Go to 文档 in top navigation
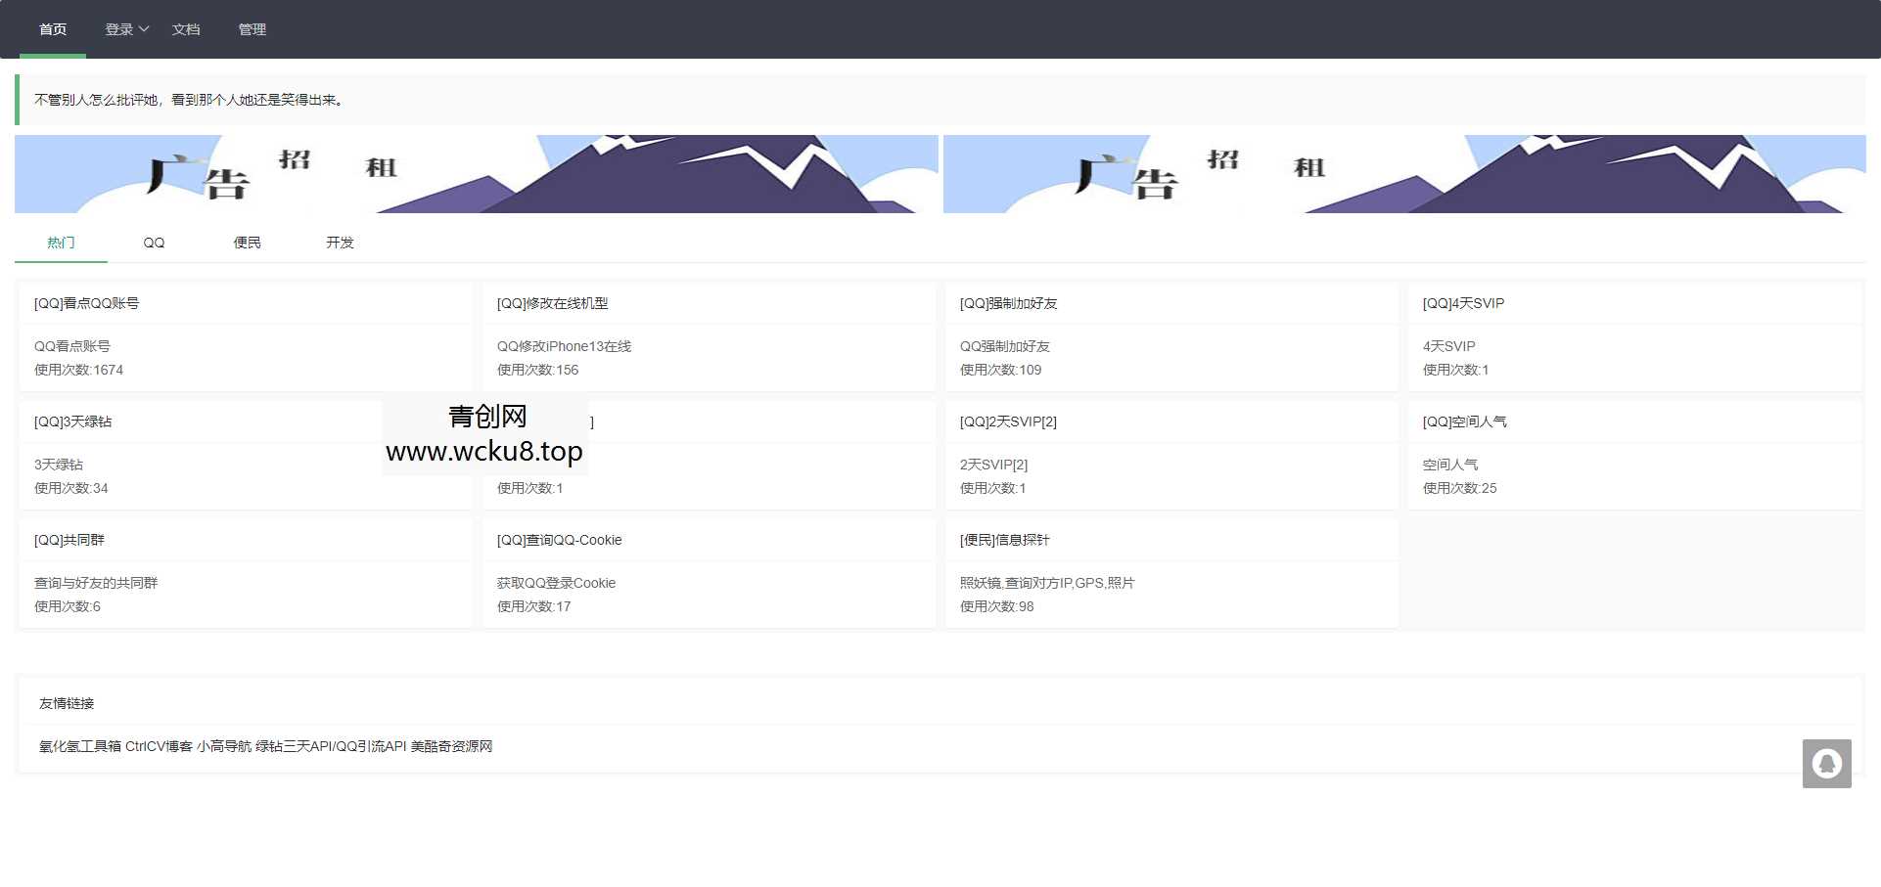This screenshot has width=1881, height=887. click(186, 29)
